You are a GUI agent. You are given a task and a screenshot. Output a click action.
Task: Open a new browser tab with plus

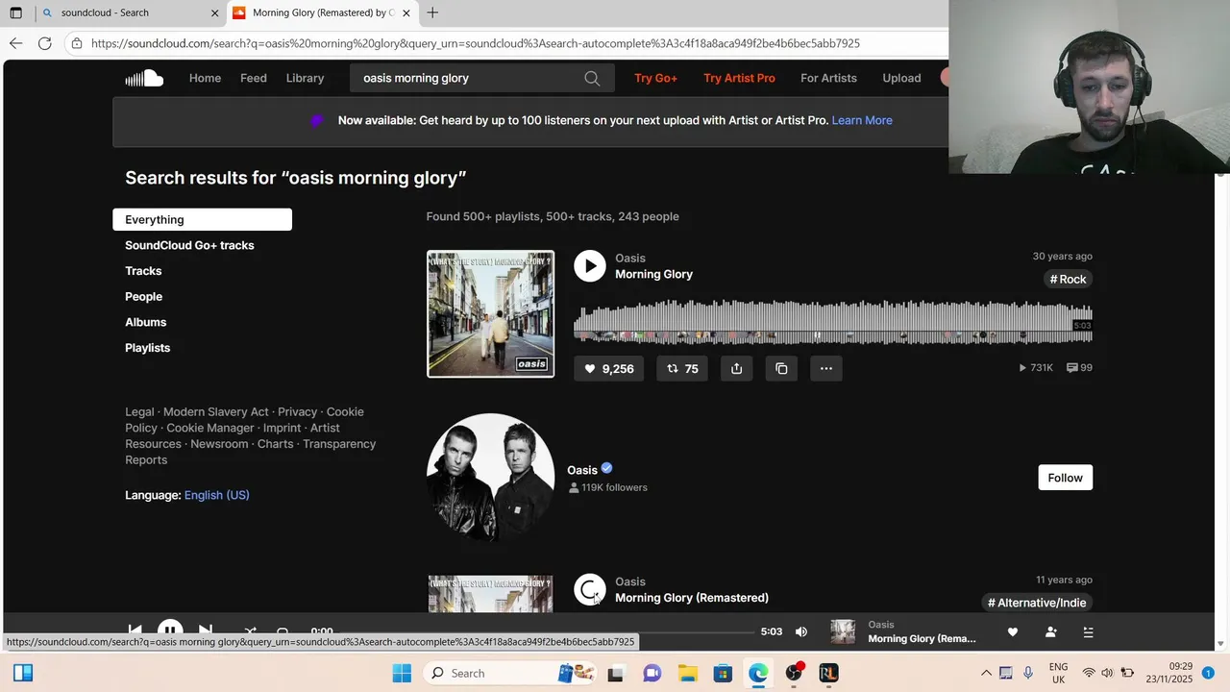click(x=432, y=12)
